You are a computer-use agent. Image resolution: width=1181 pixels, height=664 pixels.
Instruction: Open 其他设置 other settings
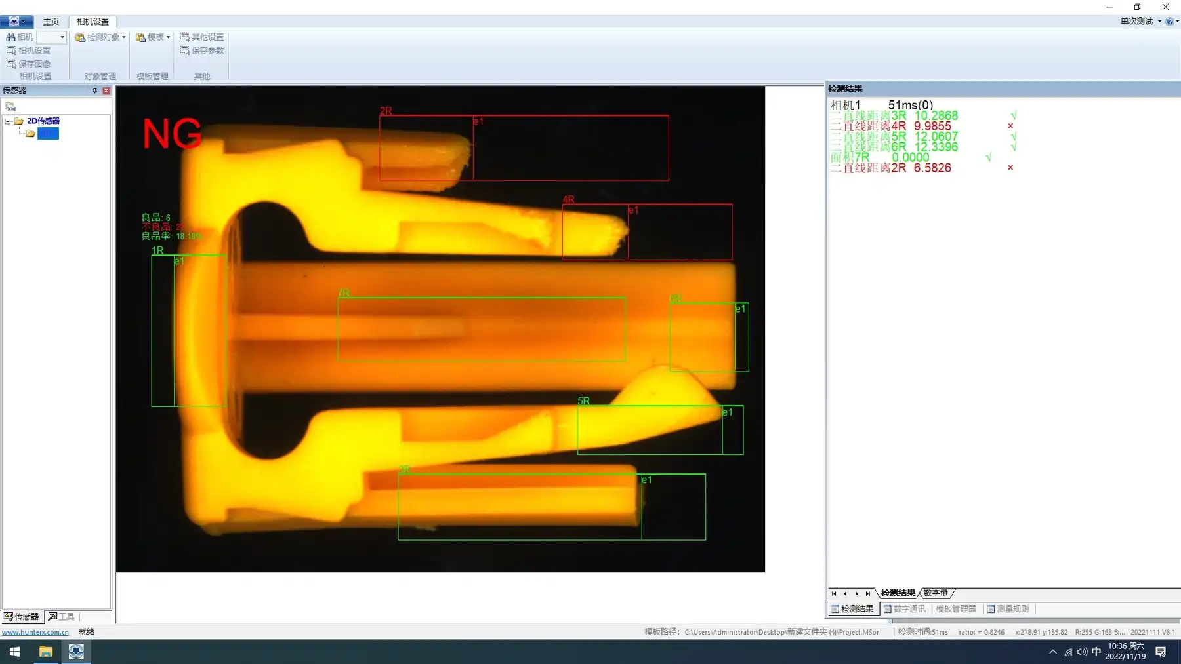point(202,37)
